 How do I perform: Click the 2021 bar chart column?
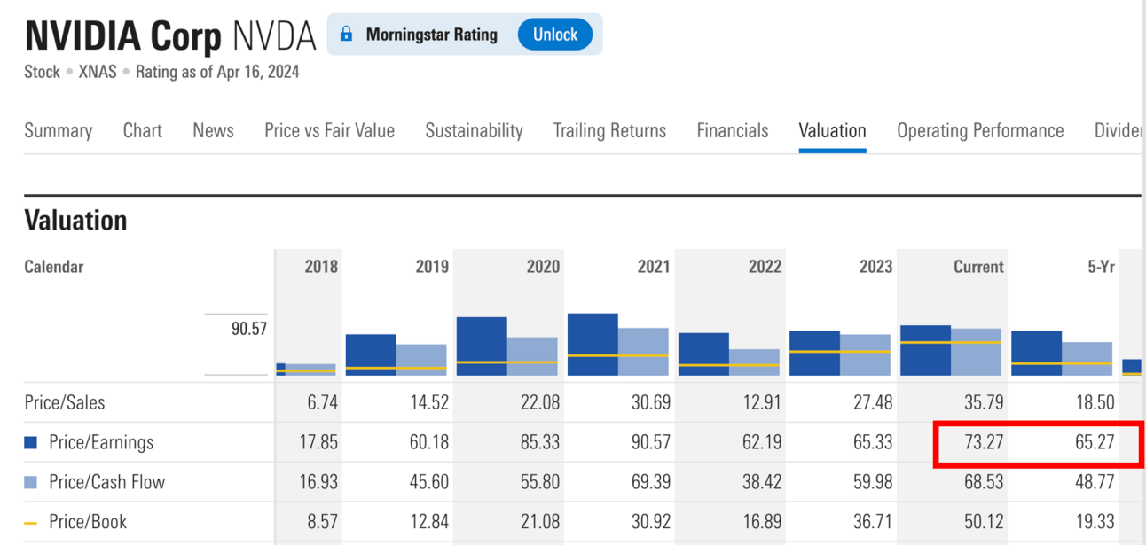coord(618,345)
